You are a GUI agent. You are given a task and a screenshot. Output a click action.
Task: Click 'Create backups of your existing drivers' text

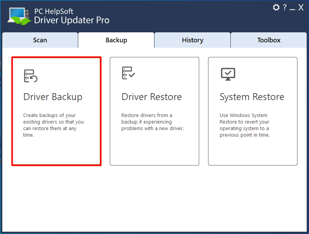pyautogui.click(x=54, y=125)
